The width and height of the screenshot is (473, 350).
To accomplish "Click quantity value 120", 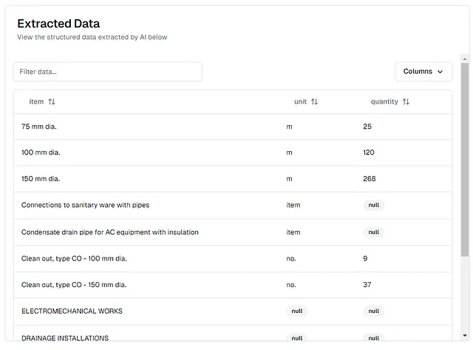I will 369,152.
